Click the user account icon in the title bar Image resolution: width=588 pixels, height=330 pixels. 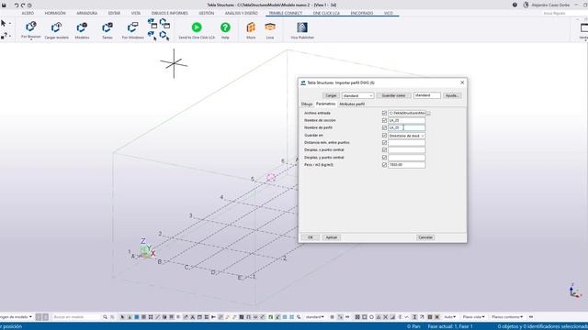point(526,5)
